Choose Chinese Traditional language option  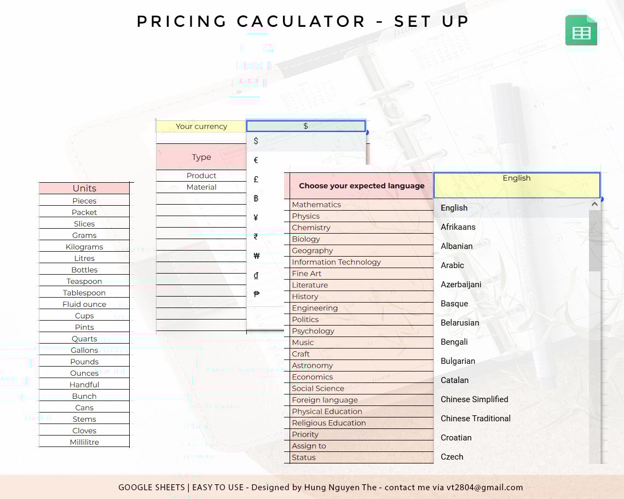click(476, 419)
